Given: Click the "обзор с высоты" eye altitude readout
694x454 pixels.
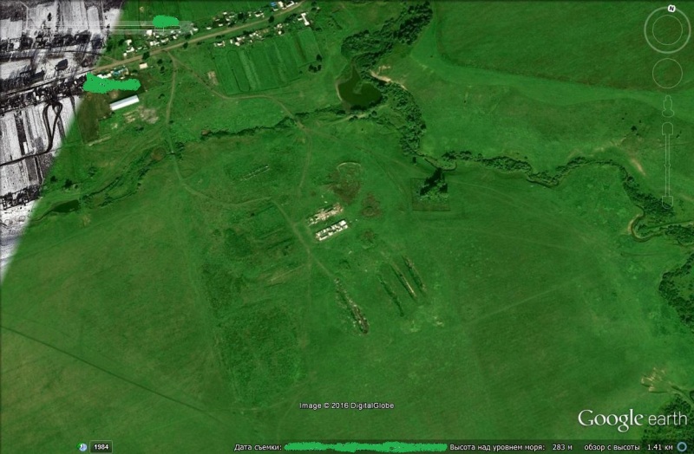Looking at the screenshot, I should [612, 447].
